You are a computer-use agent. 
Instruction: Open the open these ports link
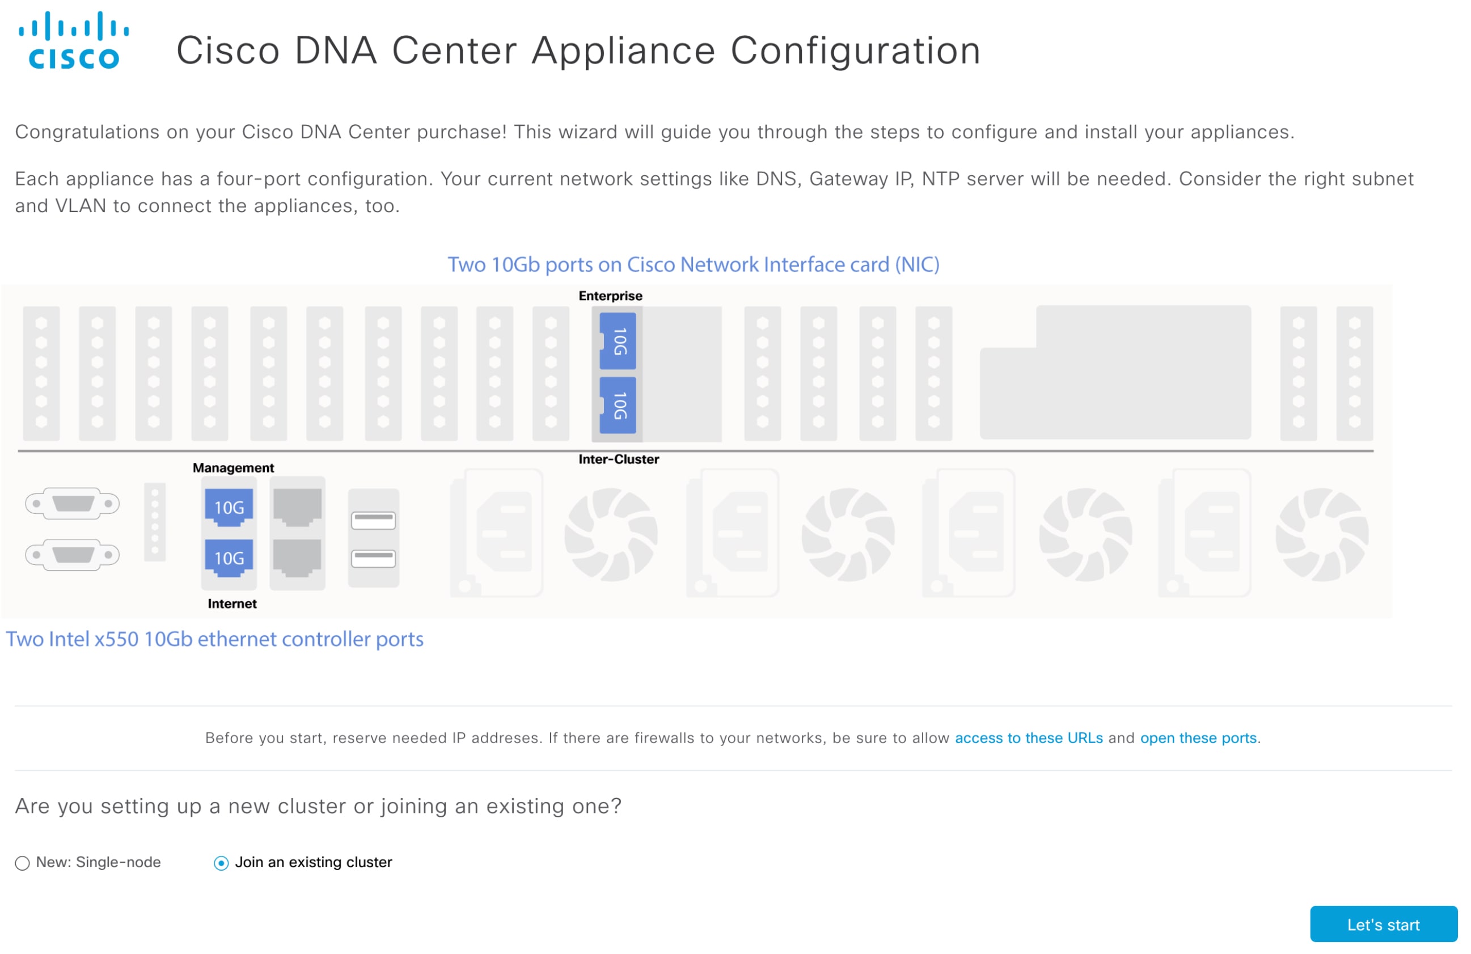pyautogui.click(x=1197, y=738)
